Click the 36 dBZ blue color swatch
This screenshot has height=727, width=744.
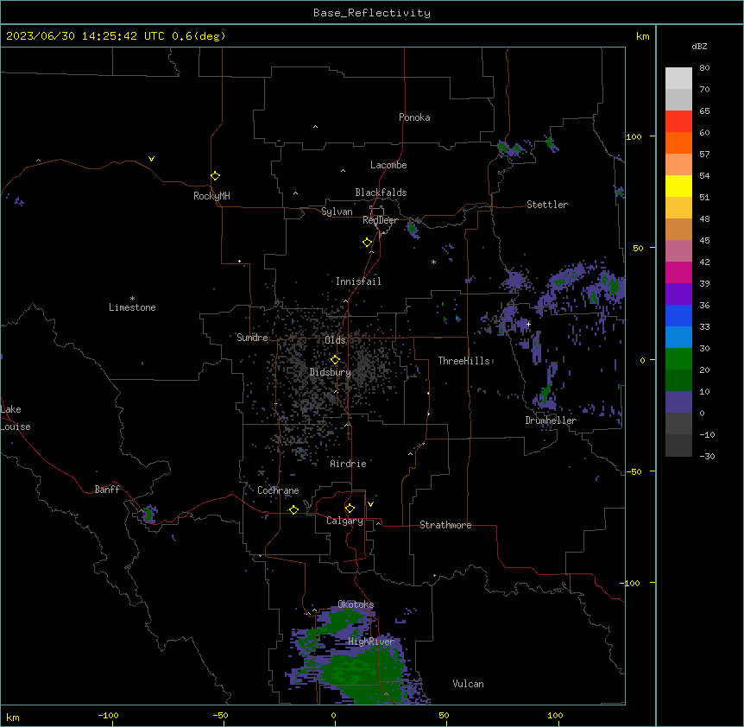[x=678, y=315]
